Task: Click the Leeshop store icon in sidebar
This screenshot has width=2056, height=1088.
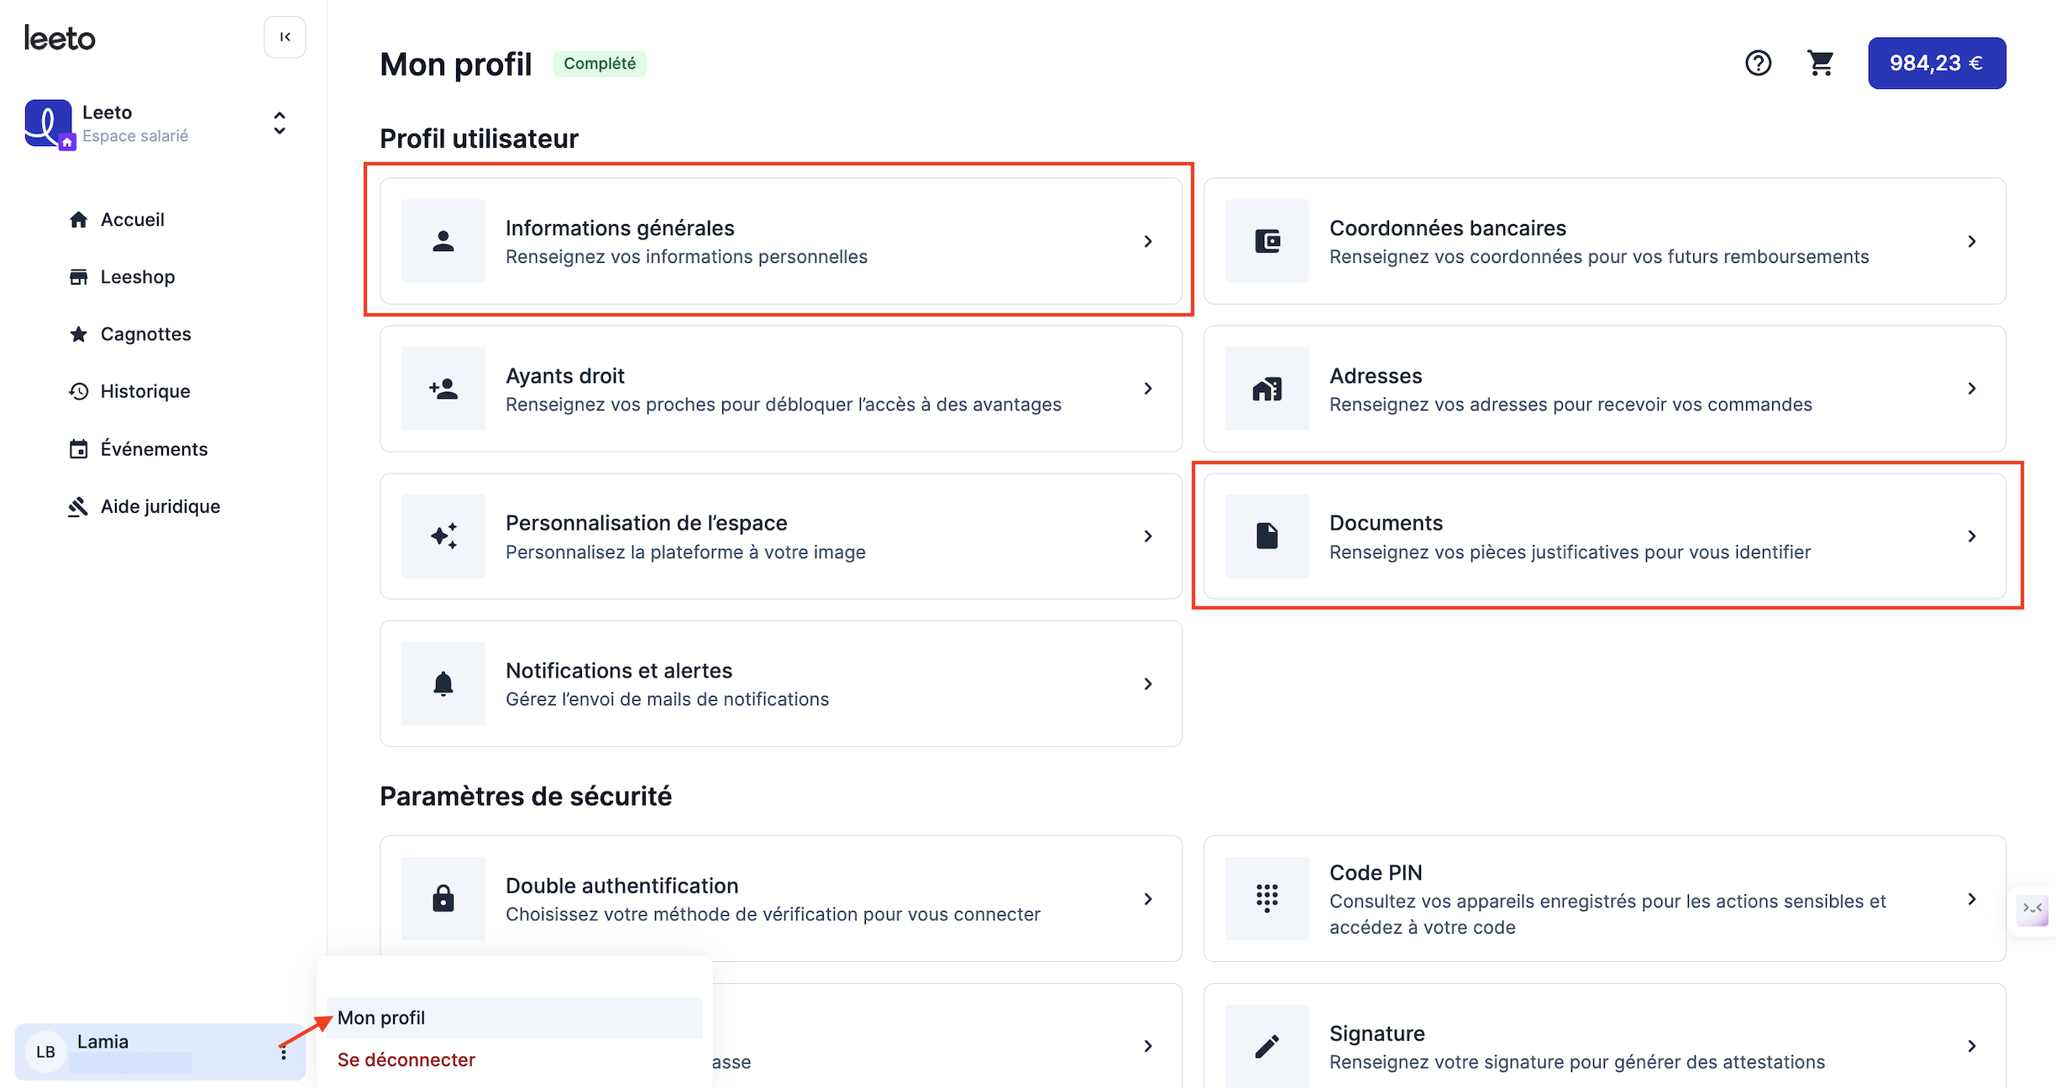Action: 78,277
